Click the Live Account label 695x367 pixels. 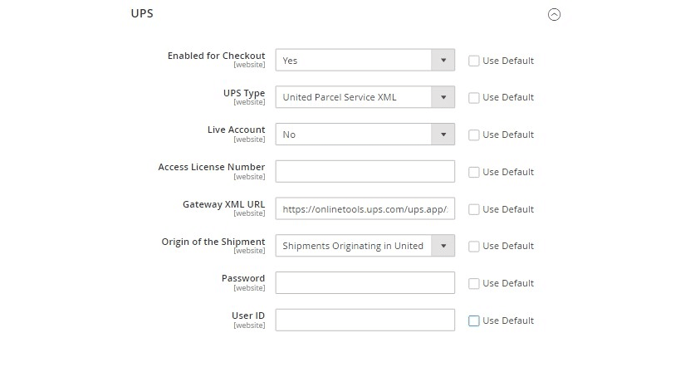coord(237,130)
